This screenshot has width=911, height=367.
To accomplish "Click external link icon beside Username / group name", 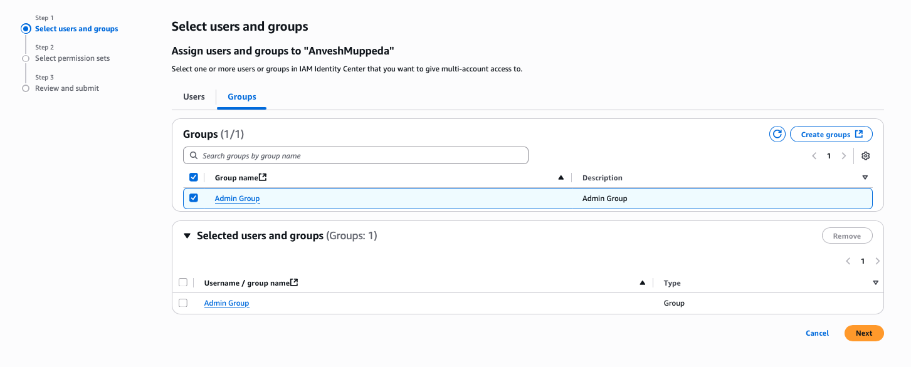I will pos(295,282).
